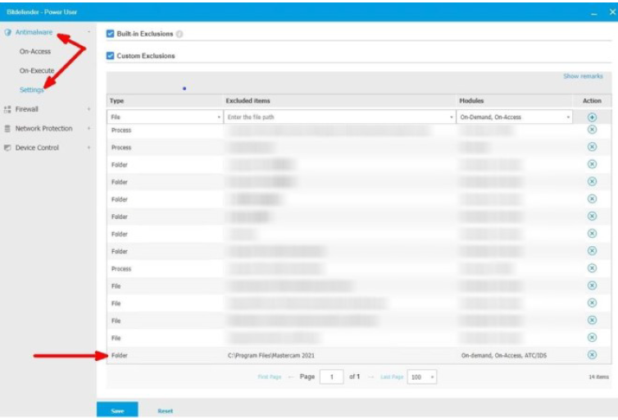
Task: Open the Built-in Exclusions info icon
Action: click(x=179, y=34)
